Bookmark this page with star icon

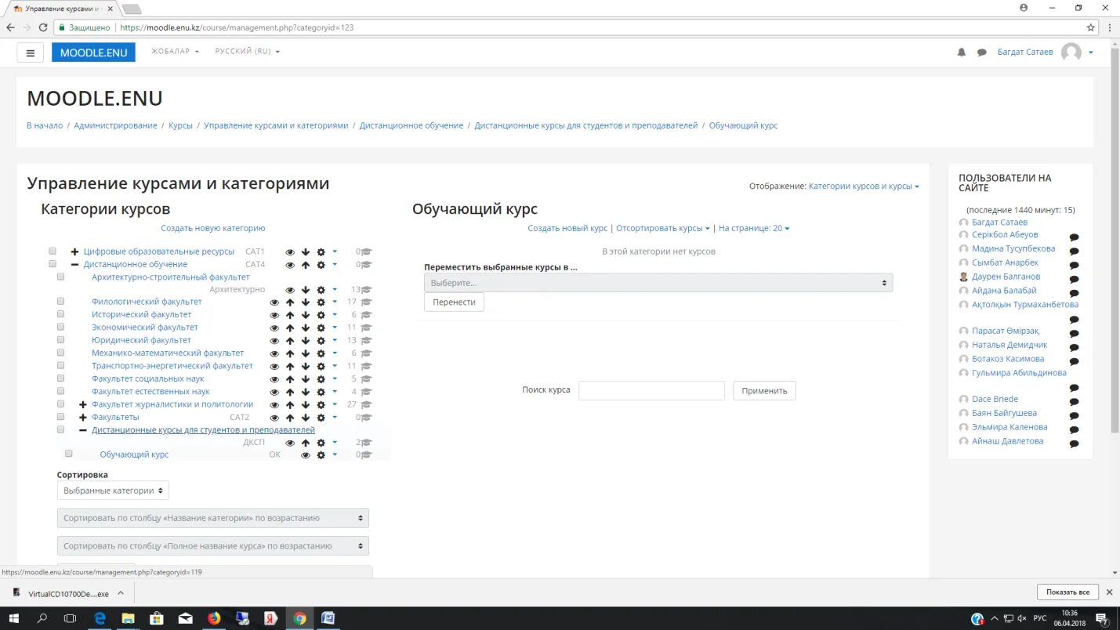coord(1090,27)
